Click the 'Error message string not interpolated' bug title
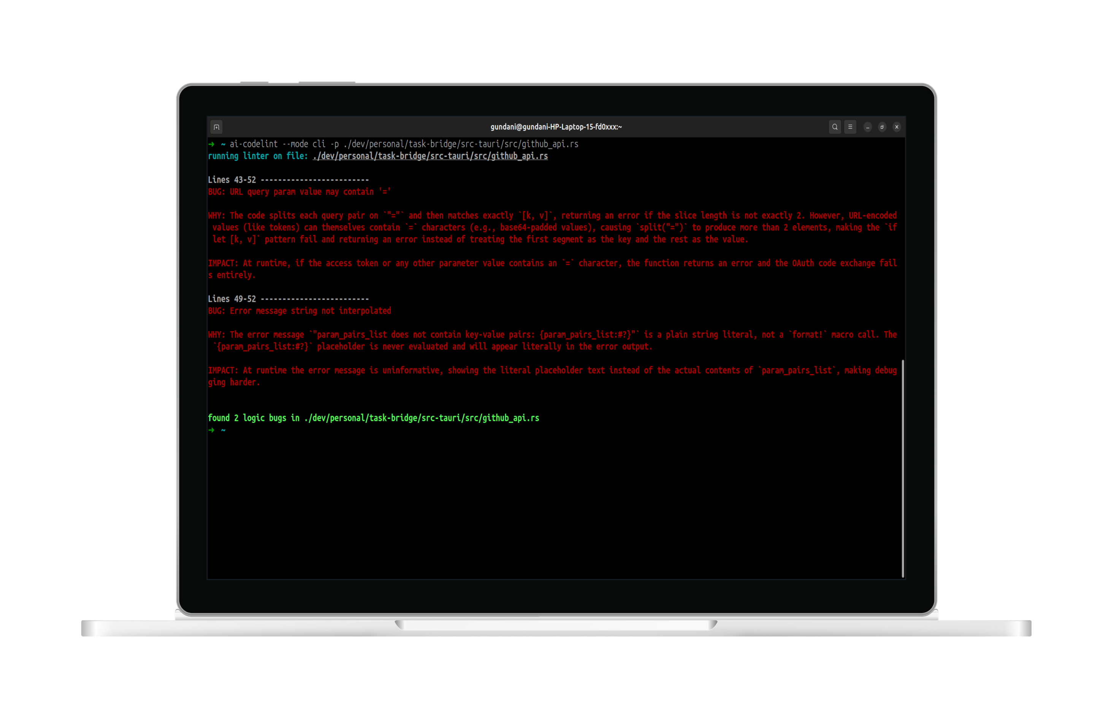Screen dimensions: 1113x718 coord(300,311)
